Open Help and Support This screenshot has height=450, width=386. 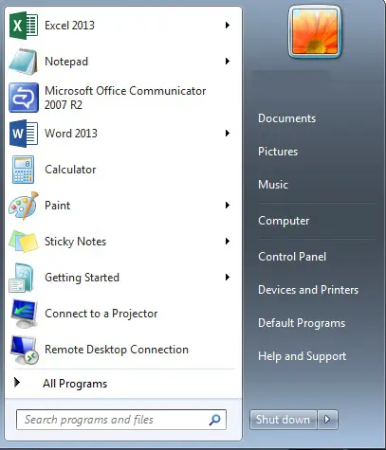click(303, 356)
